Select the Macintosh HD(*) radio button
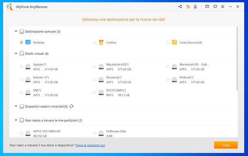 click(94, 67)
